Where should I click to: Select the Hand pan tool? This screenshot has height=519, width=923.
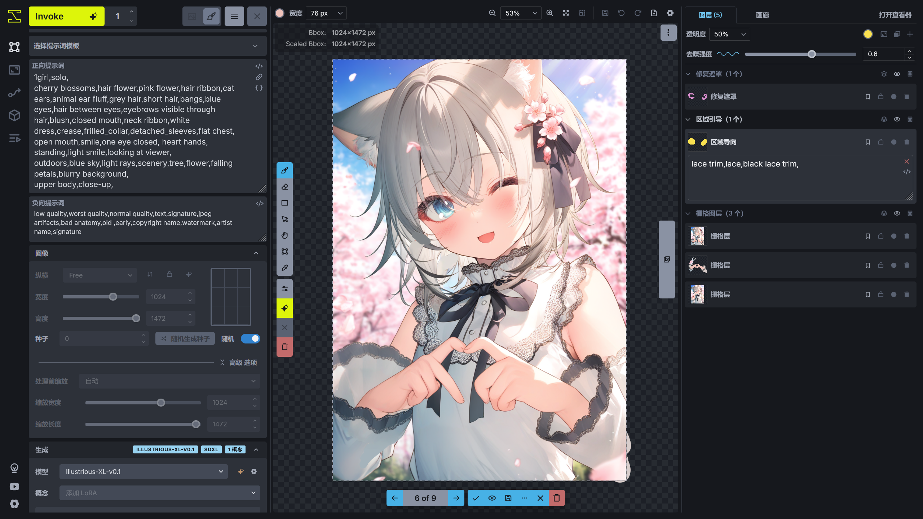pos(284,235)
